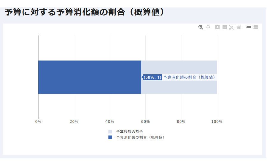Click the 100% x-axis tick label

[x=217, y=121]
